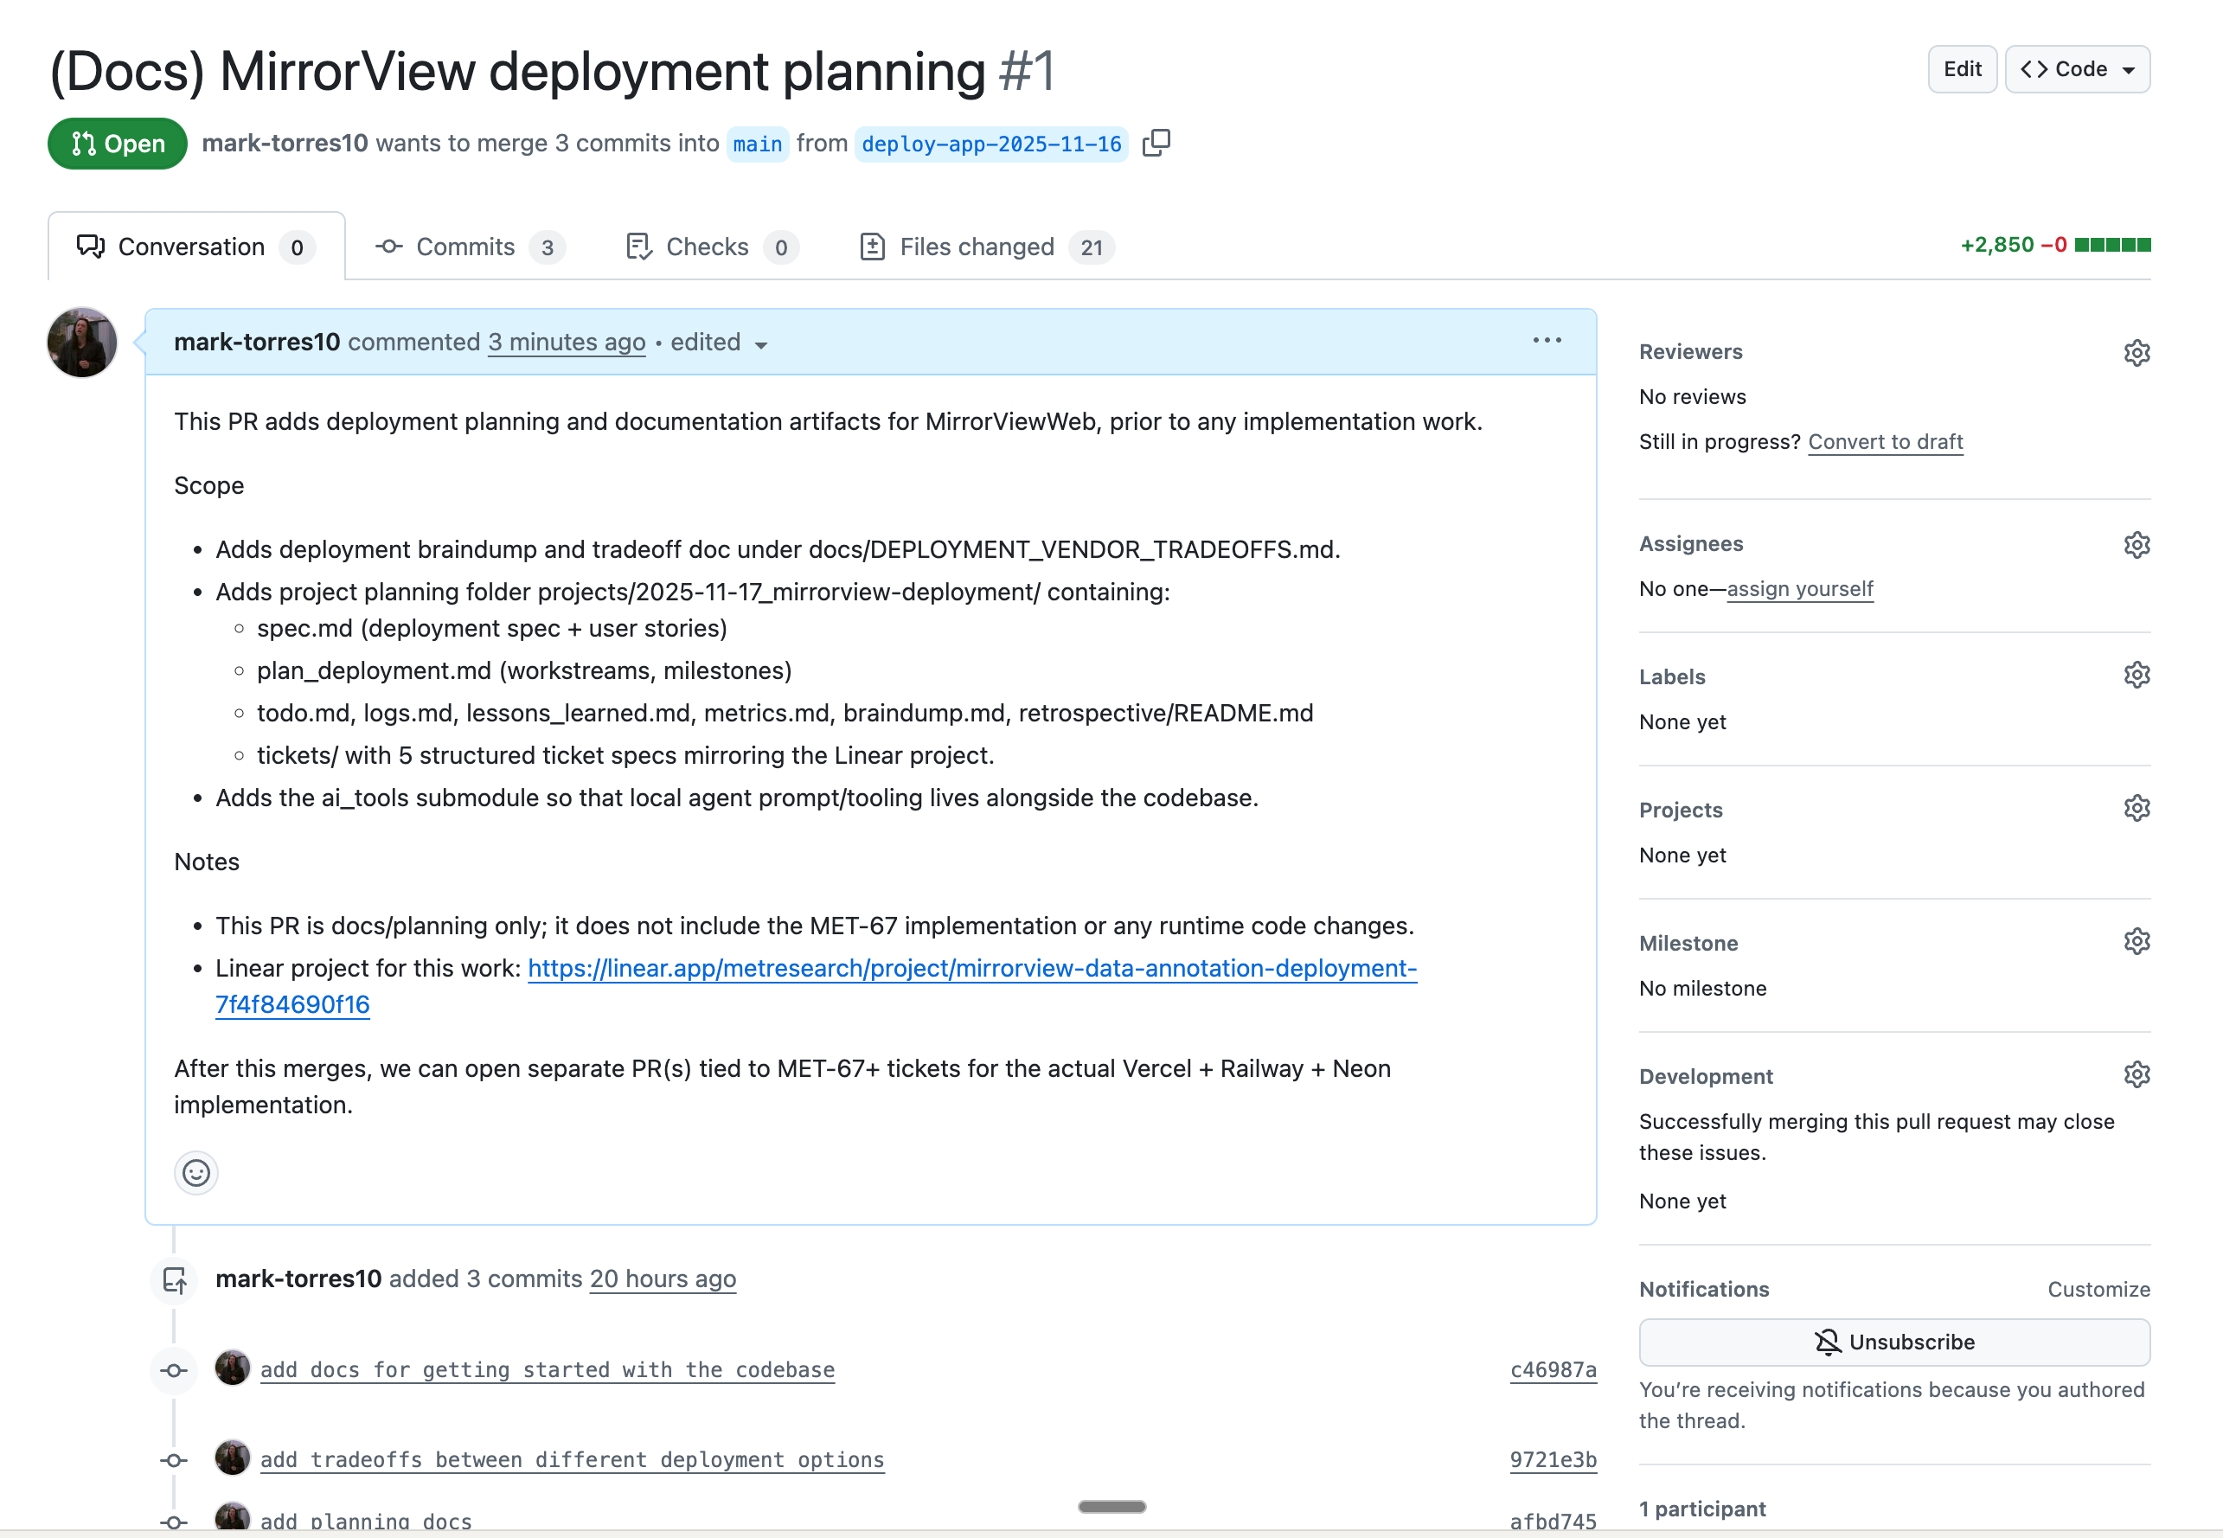Image resolution: width=2223 pixels, height=1538 pixels.
Task: Click the Open pull request status badge
Action: (117, 143)
